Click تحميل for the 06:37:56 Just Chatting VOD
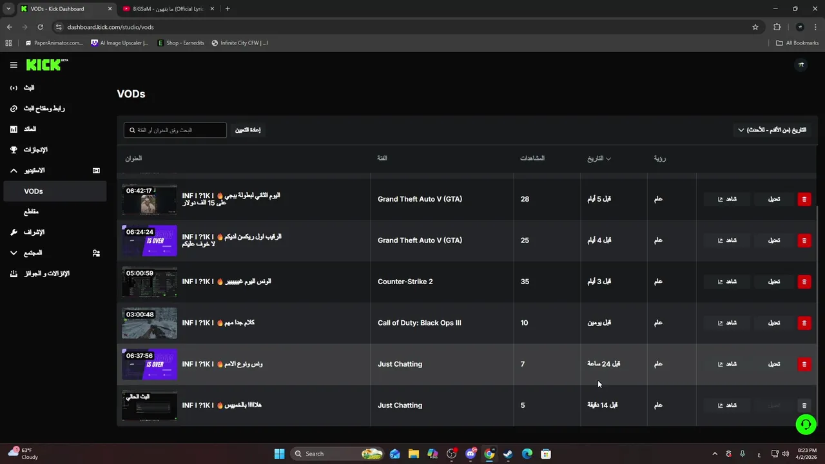This screenshot has height=464, width=825. 774,364
